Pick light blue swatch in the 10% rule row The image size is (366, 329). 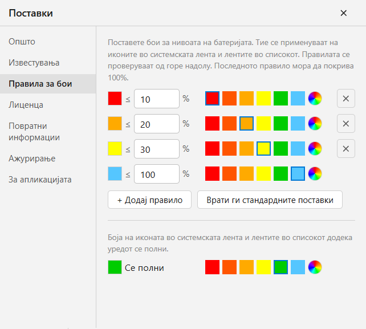pyautogui.click(x=298, y=99)
